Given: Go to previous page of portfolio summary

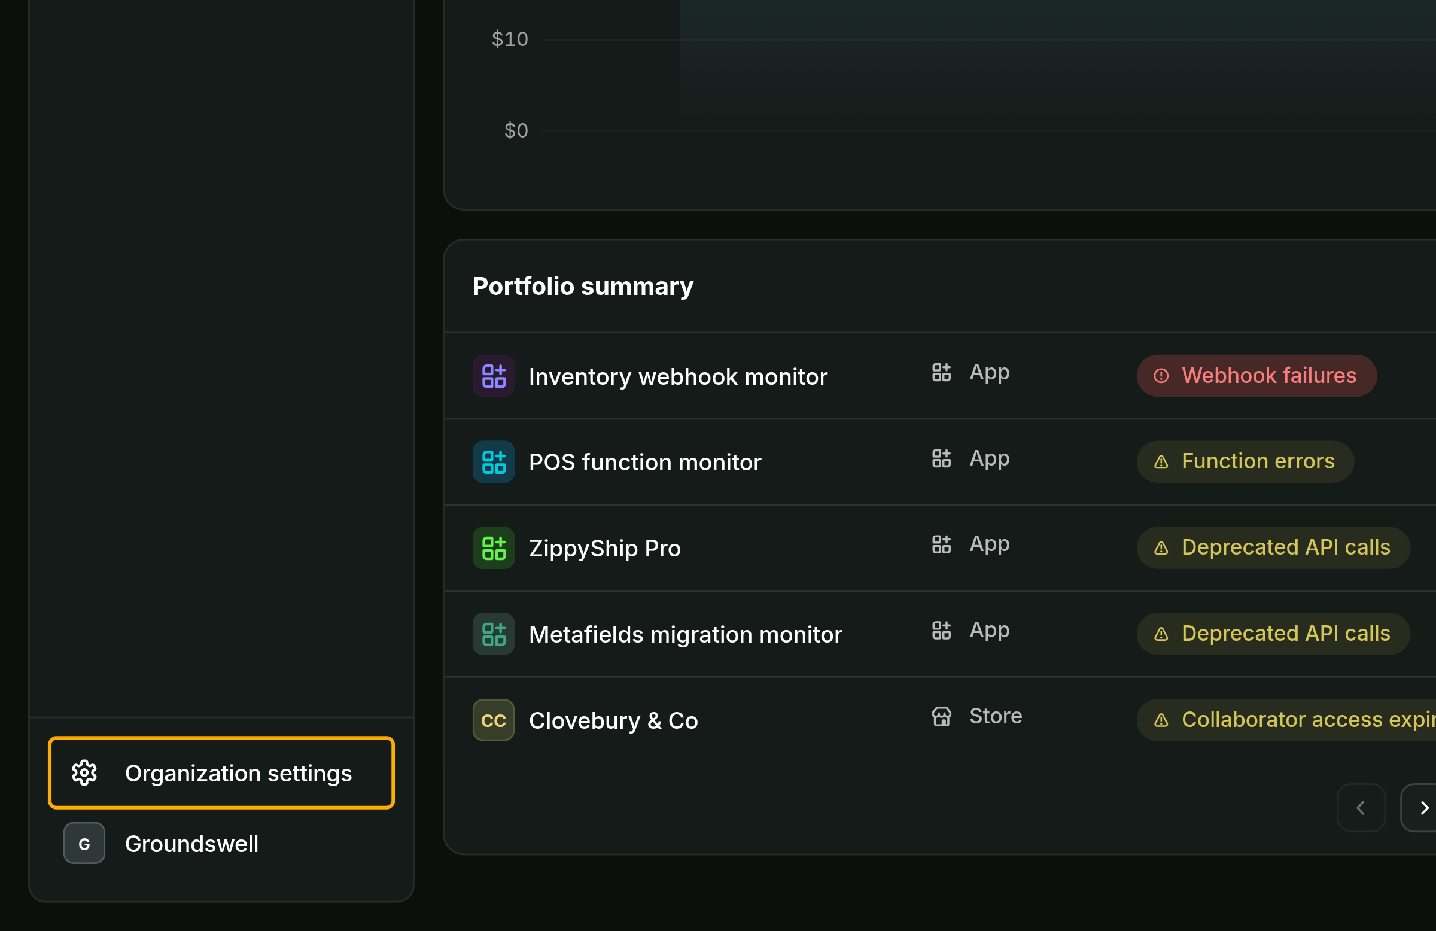Looking at the screenshot, I should (1361, 808).
